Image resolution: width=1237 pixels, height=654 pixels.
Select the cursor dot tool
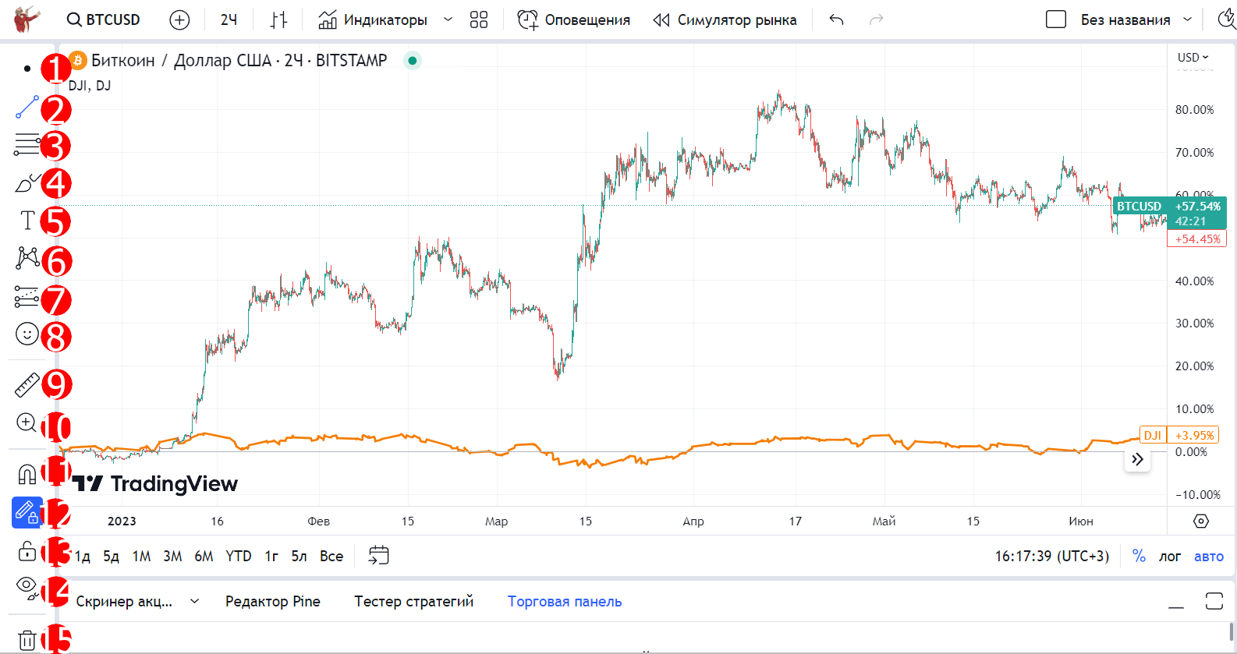[x=27, y=69]
